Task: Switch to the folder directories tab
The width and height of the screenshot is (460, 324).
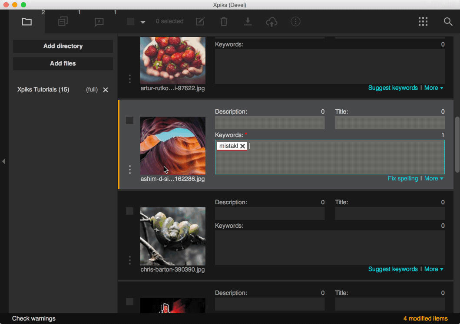Action: pos(27,22)
